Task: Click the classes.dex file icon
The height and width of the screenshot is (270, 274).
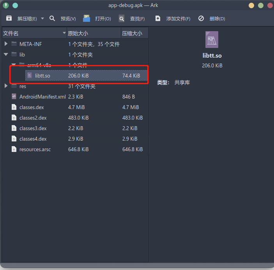Action: click(x=14, y=107)
